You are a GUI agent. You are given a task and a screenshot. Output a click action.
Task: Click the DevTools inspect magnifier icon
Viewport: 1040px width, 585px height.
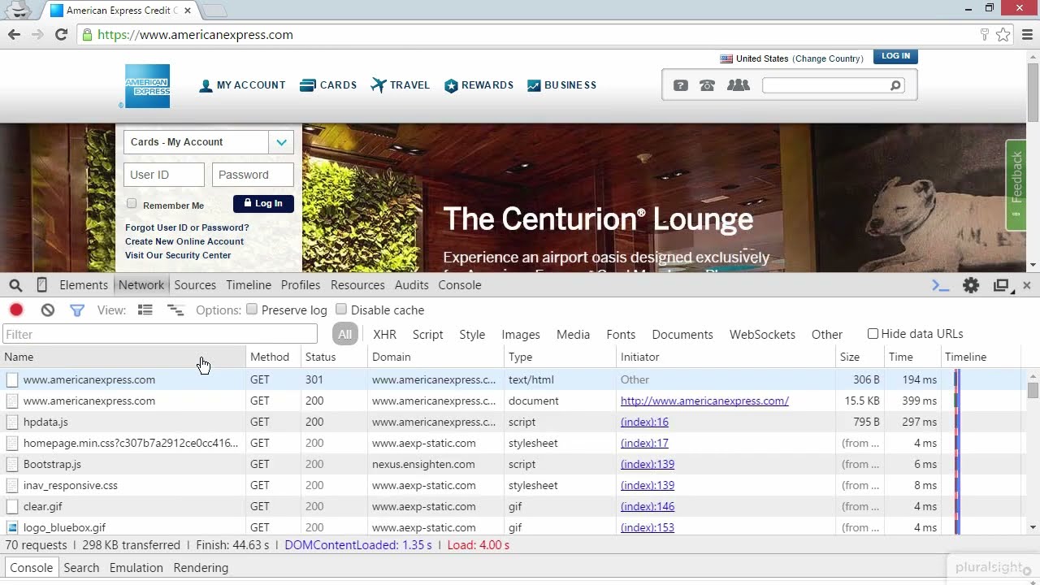point(15,285)
